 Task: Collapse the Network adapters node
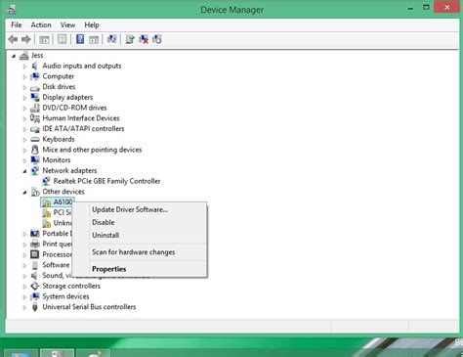[24, 171]
